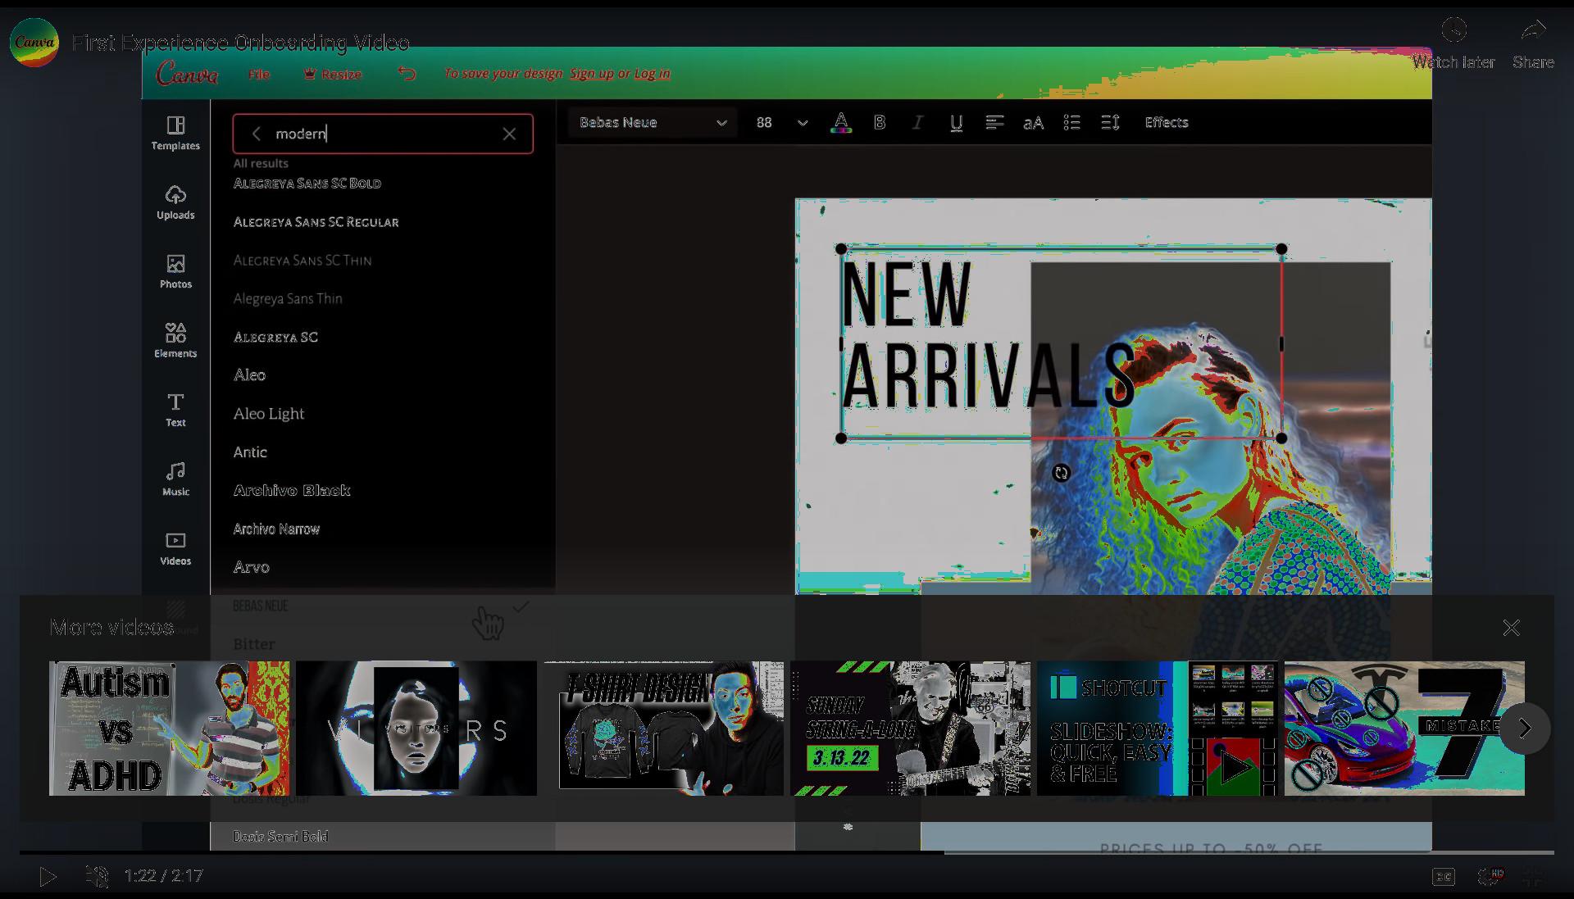Viewport: 1574px width, 899px height.
Task: Open the font size 88 dropdown
Action: [782, 123]
